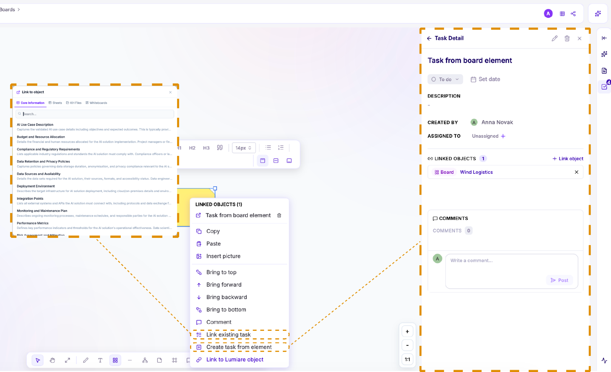
Task: Select the four-squares shapes tool
Action: 115,360
